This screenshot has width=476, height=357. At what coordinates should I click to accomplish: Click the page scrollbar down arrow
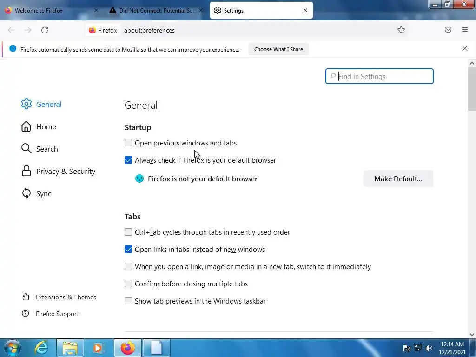click(x=472, y=334)
